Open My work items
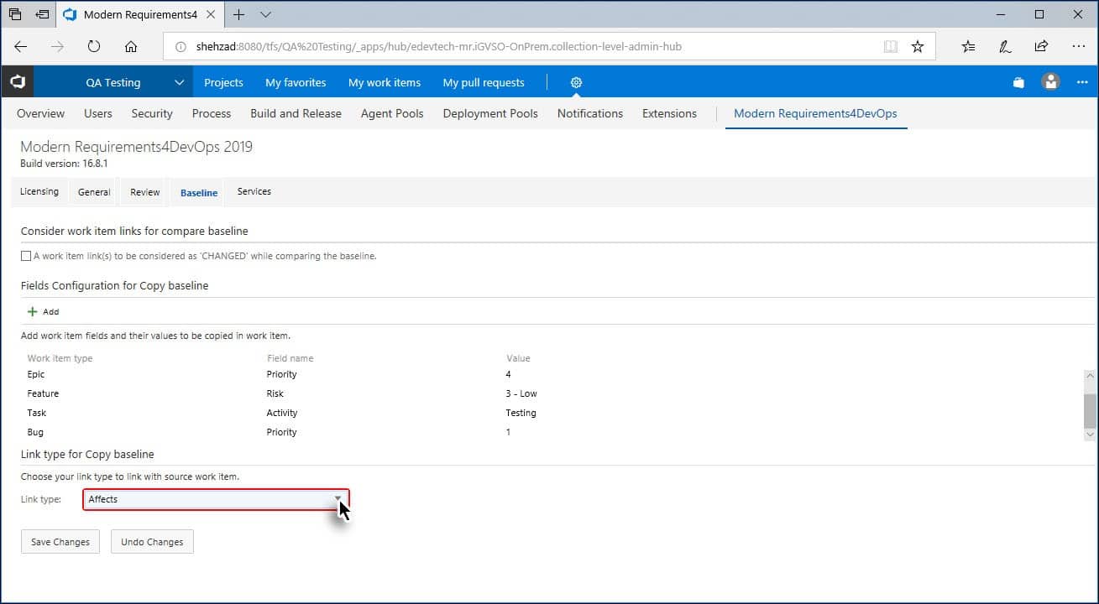The width and height of the screenshot is (1099, 604). (x=385, y=82)
